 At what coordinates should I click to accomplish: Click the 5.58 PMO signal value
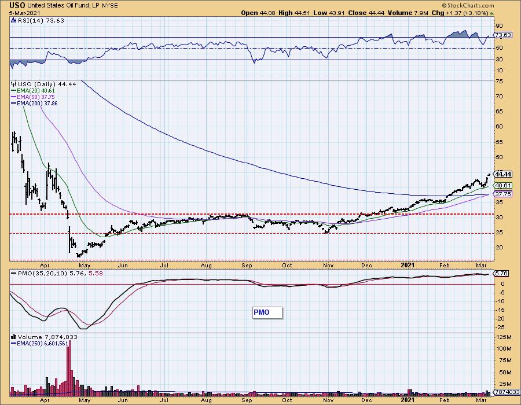click(96, 274)
